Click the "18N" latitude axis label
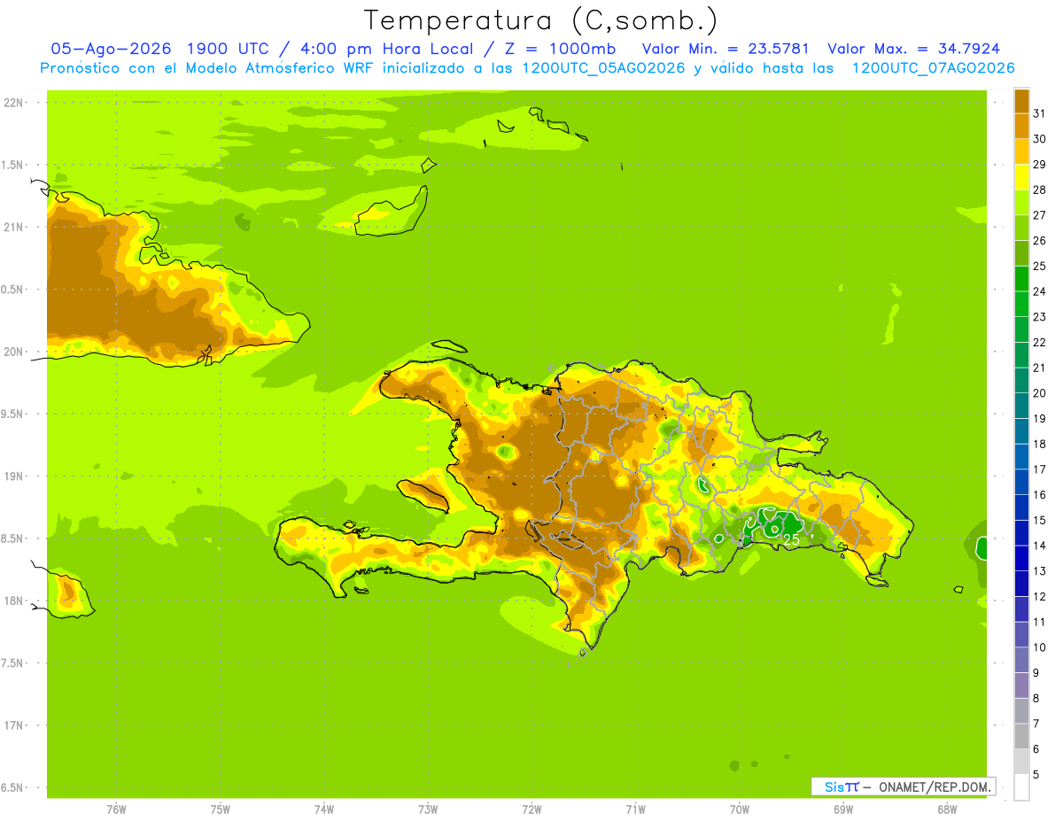Image resolution: width=1063 pixels, height=821 pixels. pyautogui.click(x=14, y=600)
